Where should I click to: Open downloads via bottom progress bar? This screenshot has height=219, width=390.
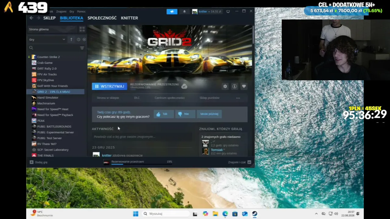pyautogui.click(x=138, y=162)
